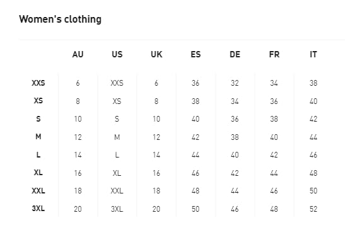Click the 3XL row label
This screenshot has height=230, width=345.
38,208
